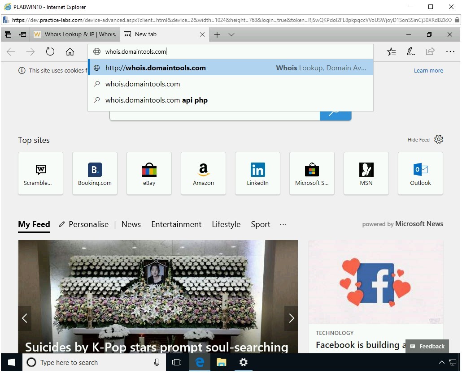The width and height of the screenshot is (462, 373).
Task: Open the LinkedIn top site tile
Action: (257, 174)
